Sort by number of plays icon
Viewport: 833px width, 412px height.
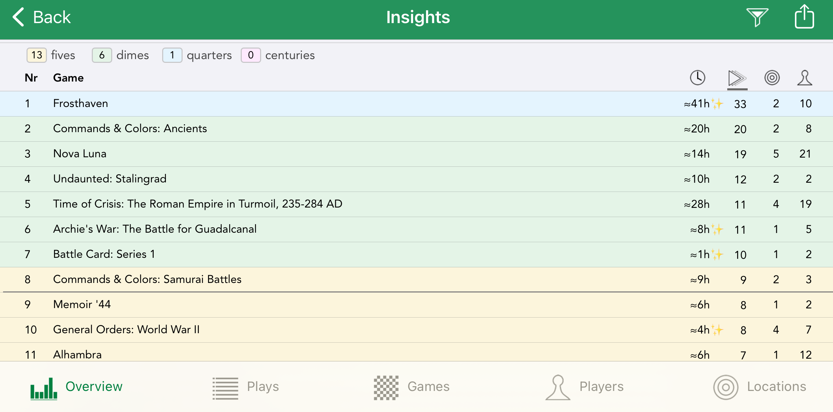(x=737, y=78)
